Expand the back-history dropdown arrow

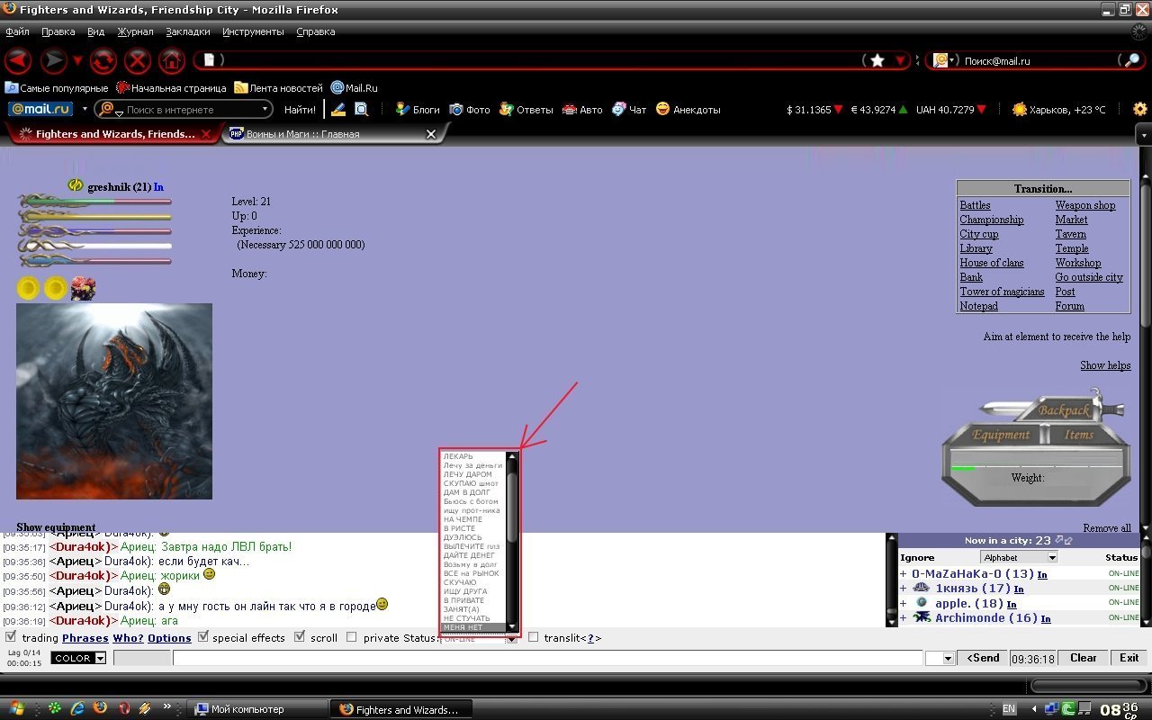tap(76, 60)
